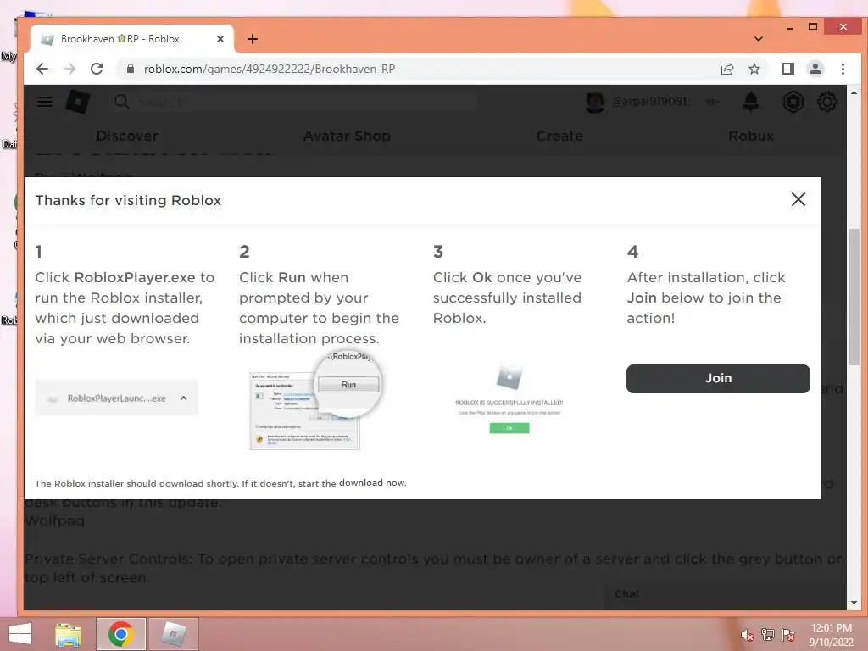Click the Join button in the dialog

pyautogui.click(x=718, y=379)
